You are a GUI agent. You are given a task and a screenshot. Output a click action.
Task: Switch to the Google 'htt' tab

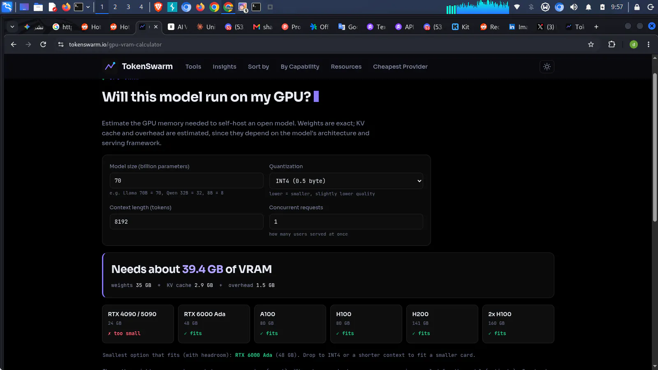[x=63, y=27]
